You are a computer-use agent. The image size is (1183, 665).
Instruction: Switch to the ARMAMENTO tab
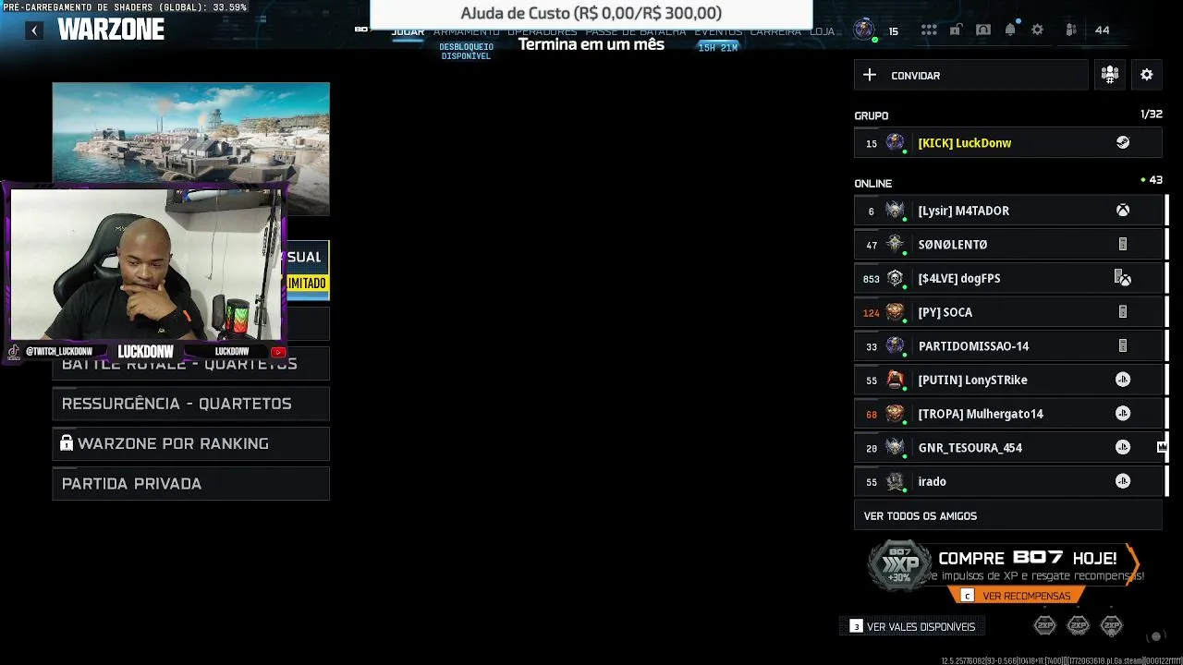point(467,30)
